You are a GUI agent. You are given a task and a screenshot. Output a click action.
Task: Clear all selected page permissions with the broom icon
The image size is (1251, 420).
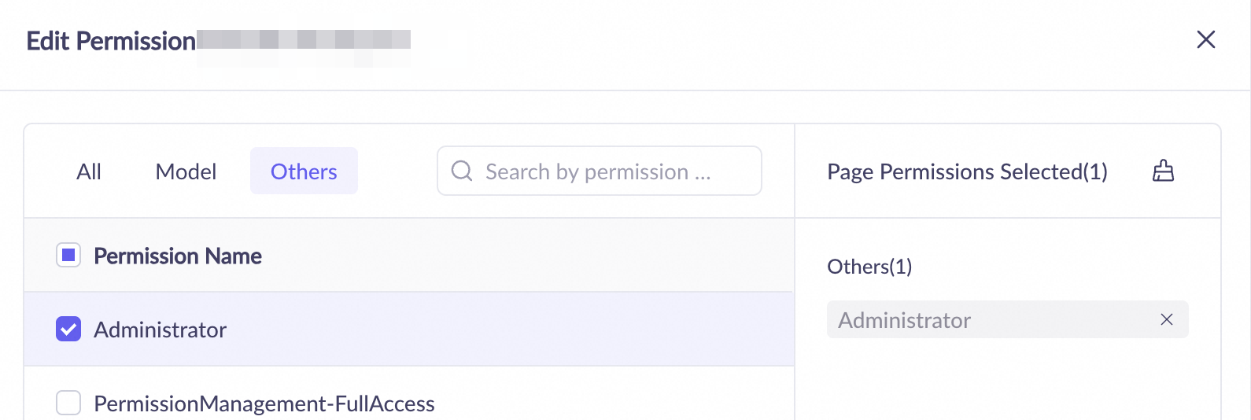(1163, 171)
